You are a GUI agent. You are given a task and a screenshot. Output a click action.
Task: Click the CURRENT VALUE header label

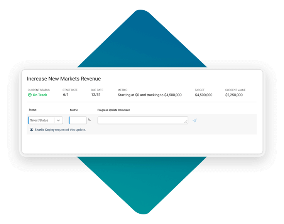coord(235,90)
